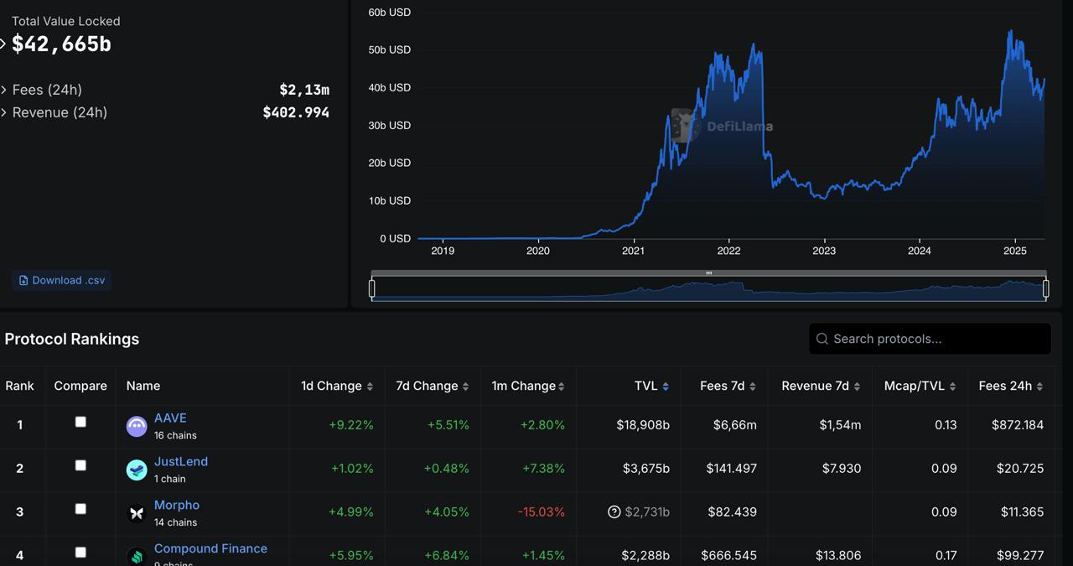Screen dimensions: 1073x566
Task: Click JustLend's TVL value $3,675b
Action: click(646, 469)
